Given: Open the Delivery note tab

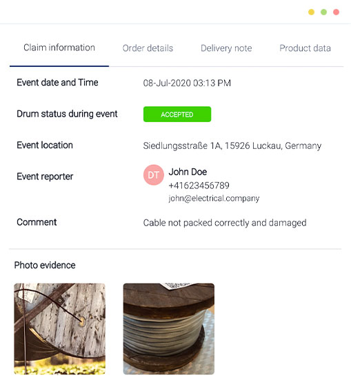Looking at the screenshot, I should coord(226,48).
